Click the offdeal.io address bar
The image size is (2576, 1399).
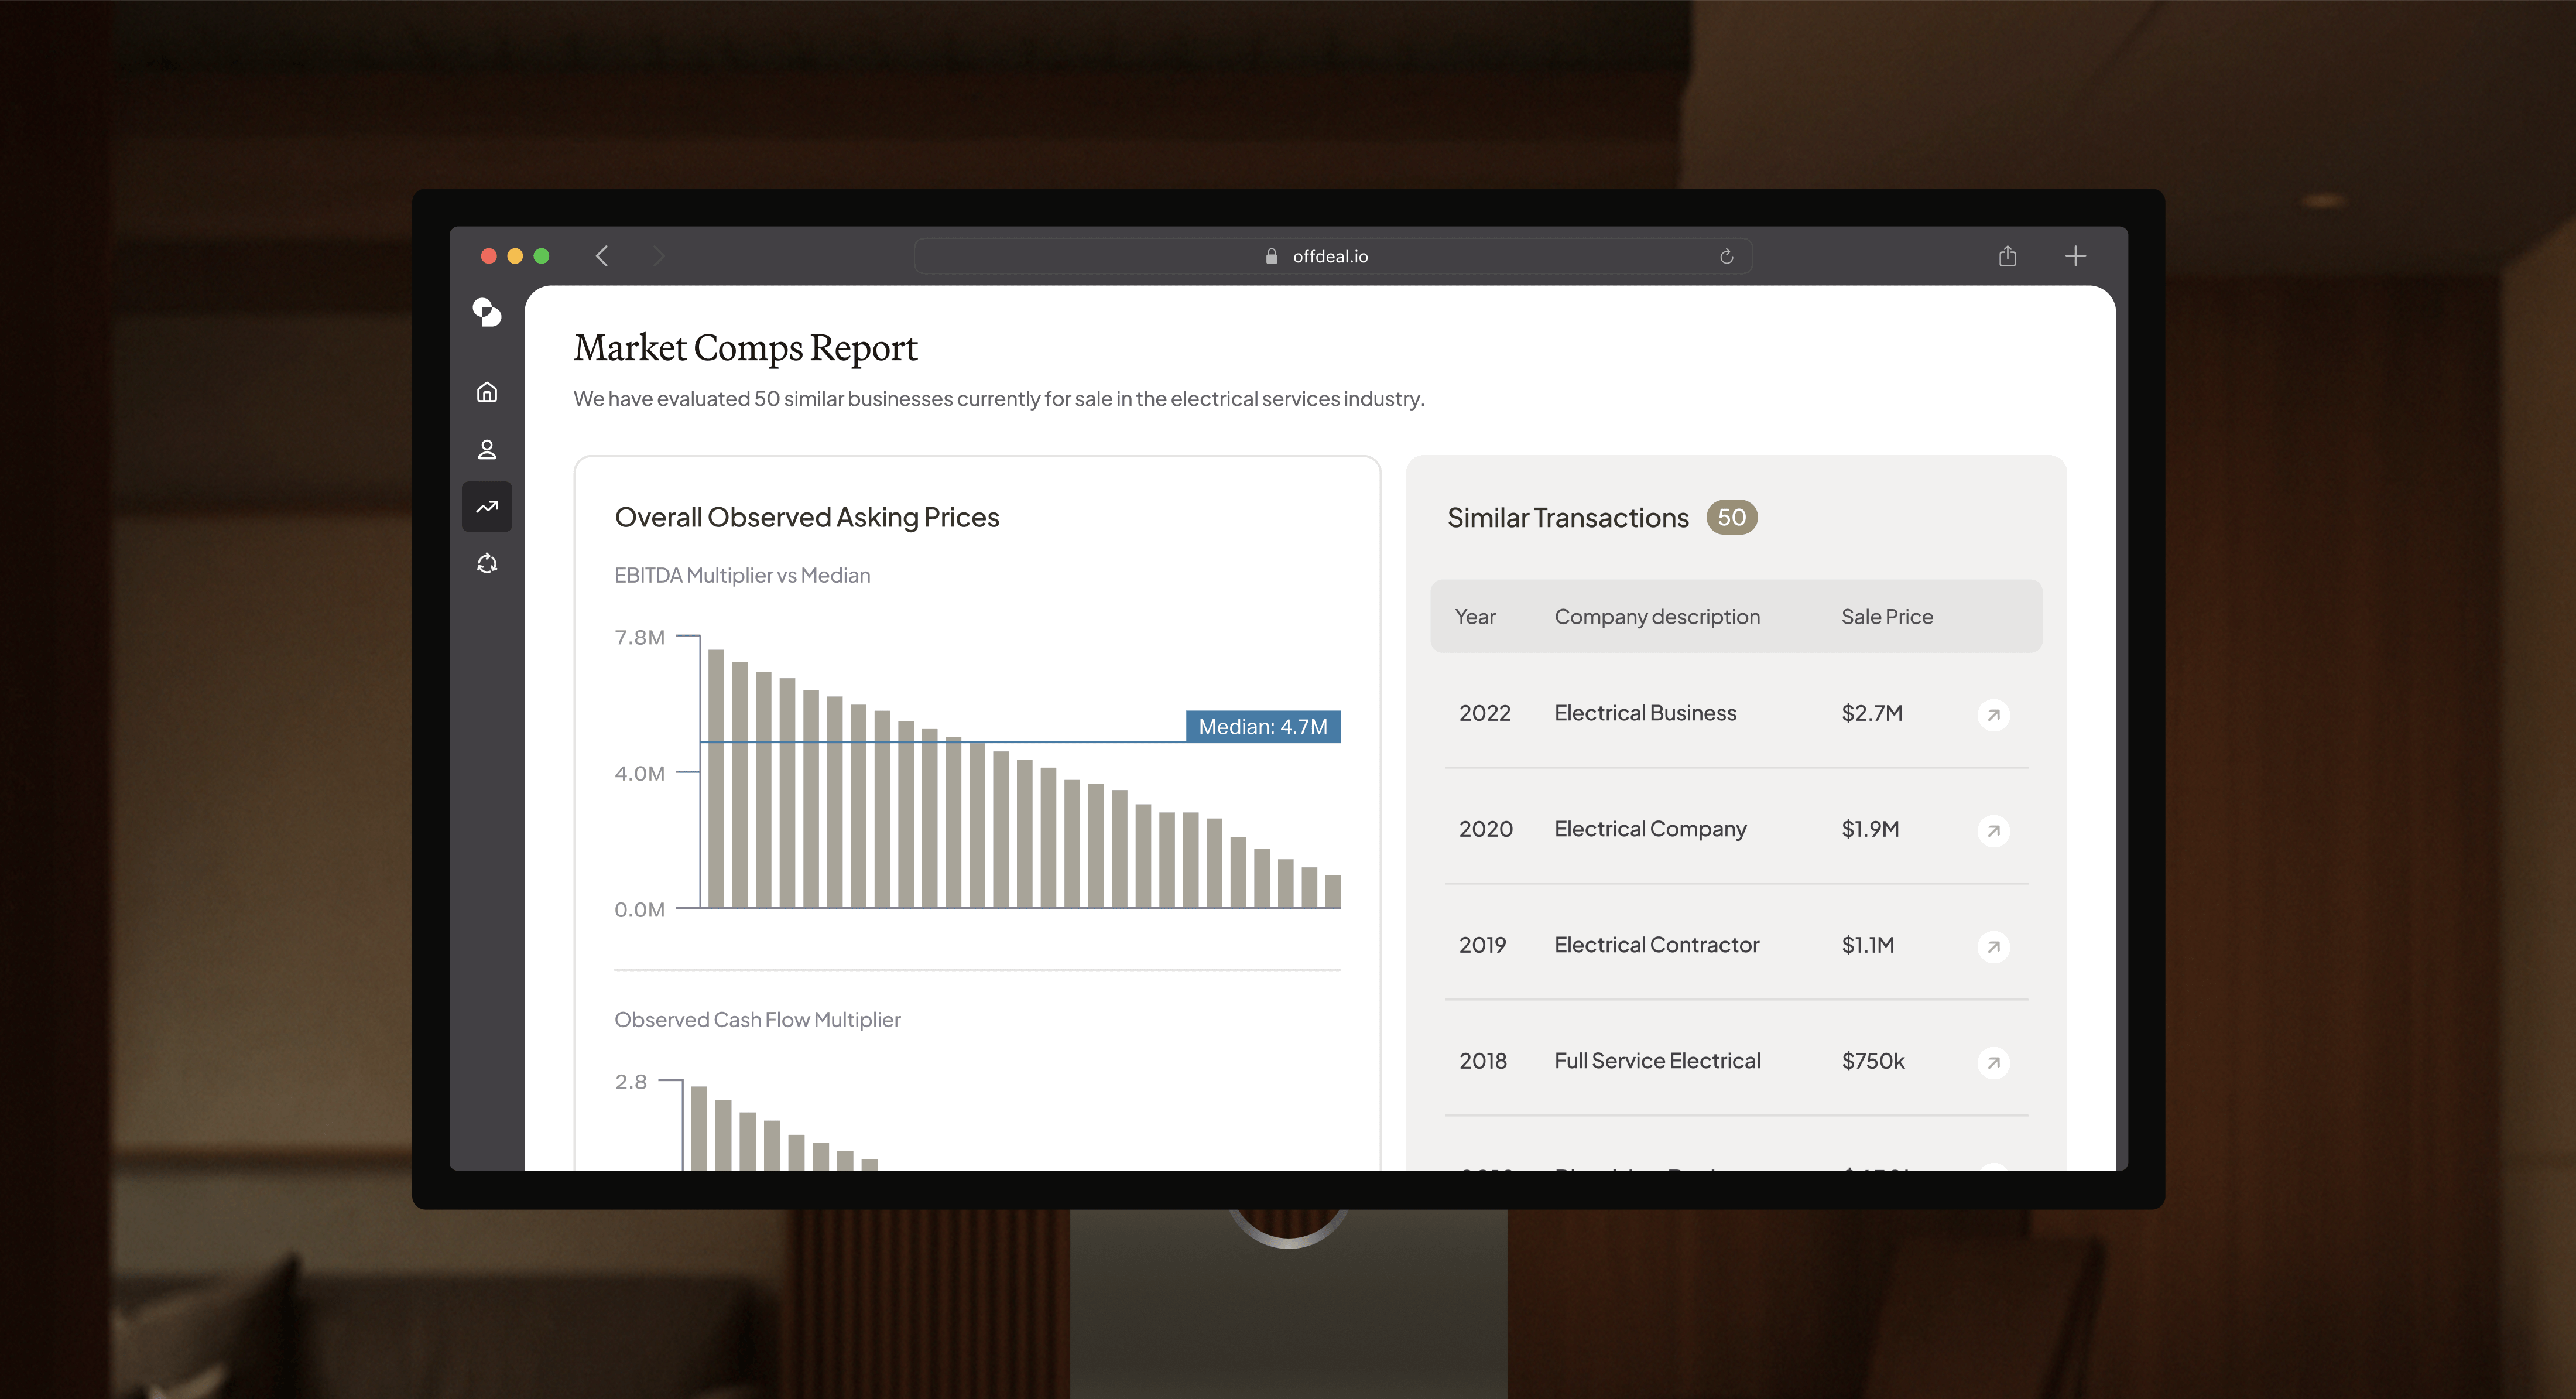click(x=1330, y=257)
